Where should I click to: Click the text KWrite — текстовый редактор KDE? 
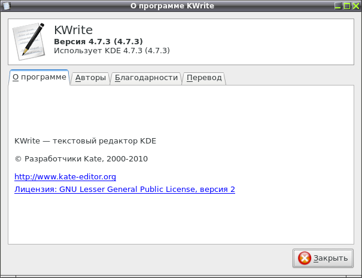[x=85, y=140]
